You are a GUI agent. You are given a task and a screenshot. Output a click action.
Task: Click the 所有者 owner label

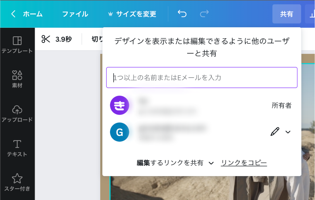point(281,106)
